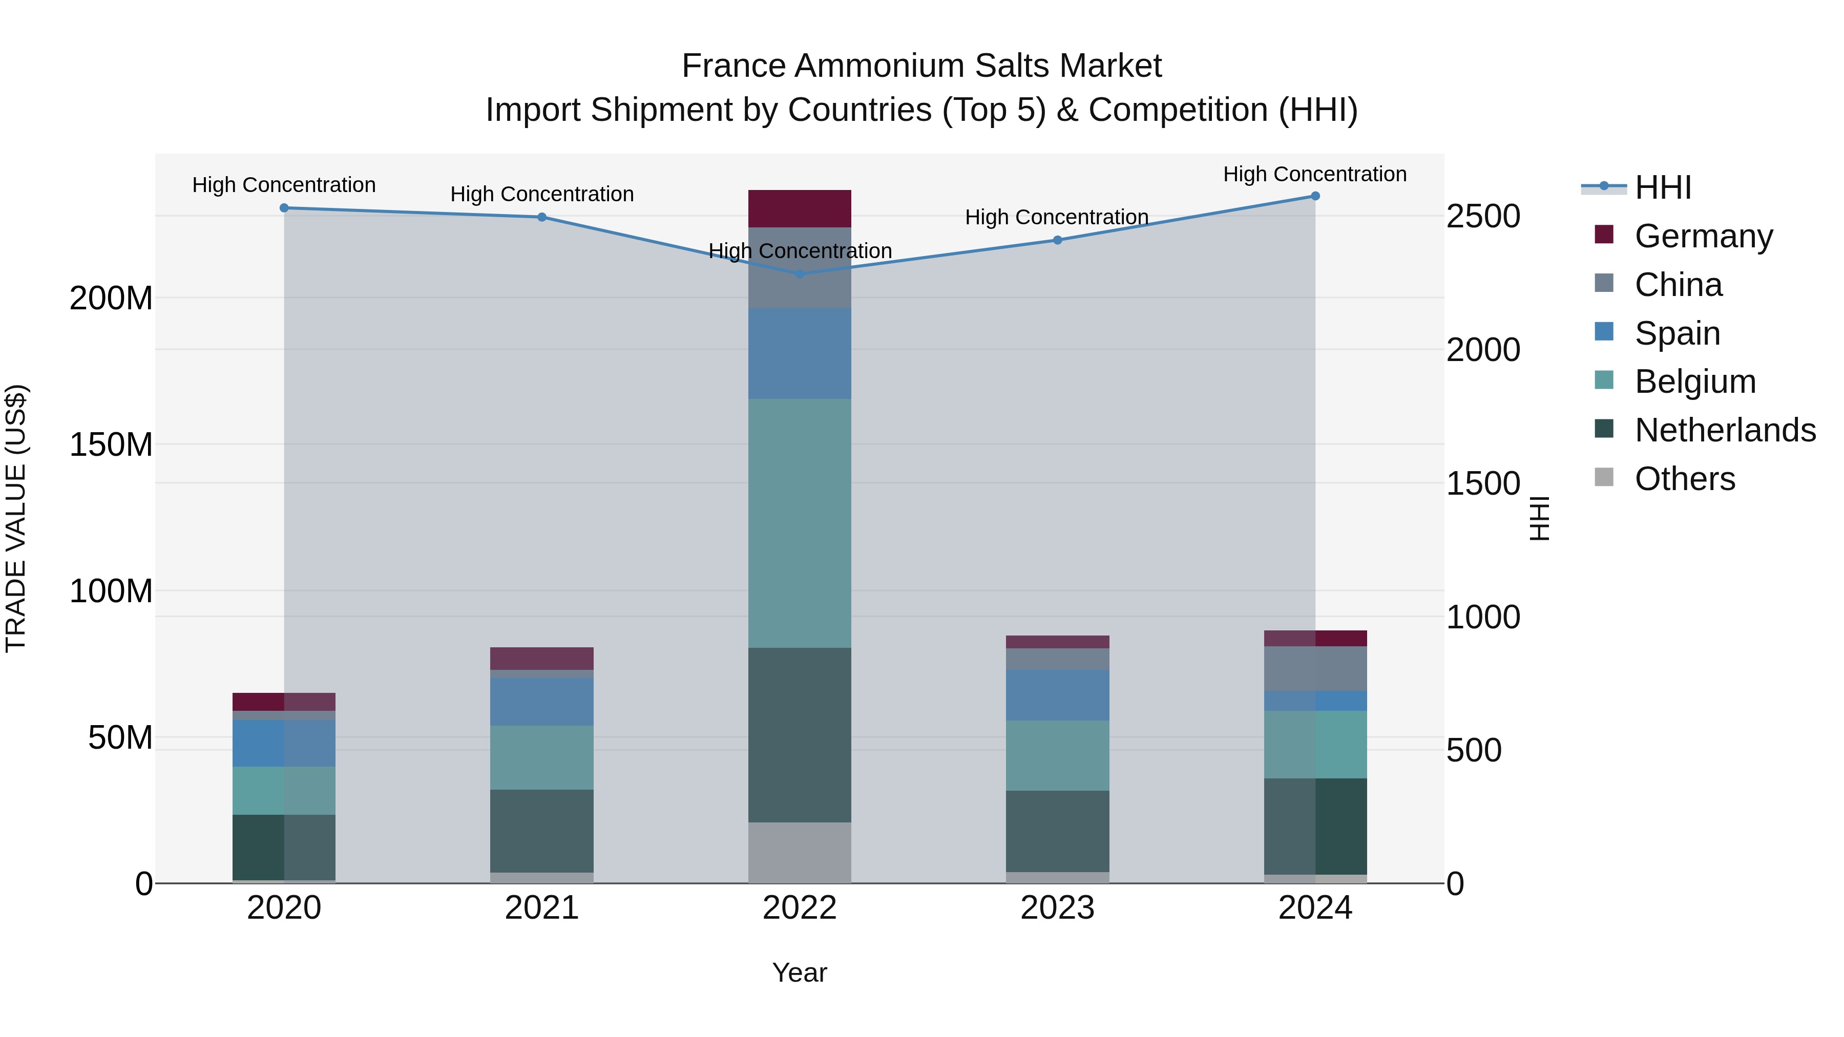This screenshot has height=1037, width=1844.
Task: Click the 1500 right-axis tick label
Action: pyautogui.click(x=1483, y=483)
